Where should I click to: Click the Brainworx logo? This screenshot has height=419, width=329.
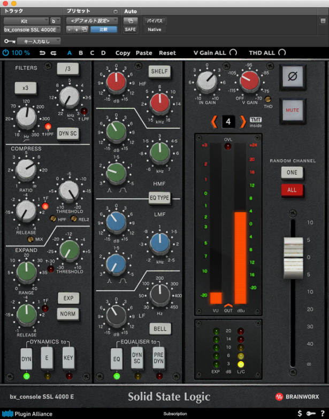click(297, 397)
